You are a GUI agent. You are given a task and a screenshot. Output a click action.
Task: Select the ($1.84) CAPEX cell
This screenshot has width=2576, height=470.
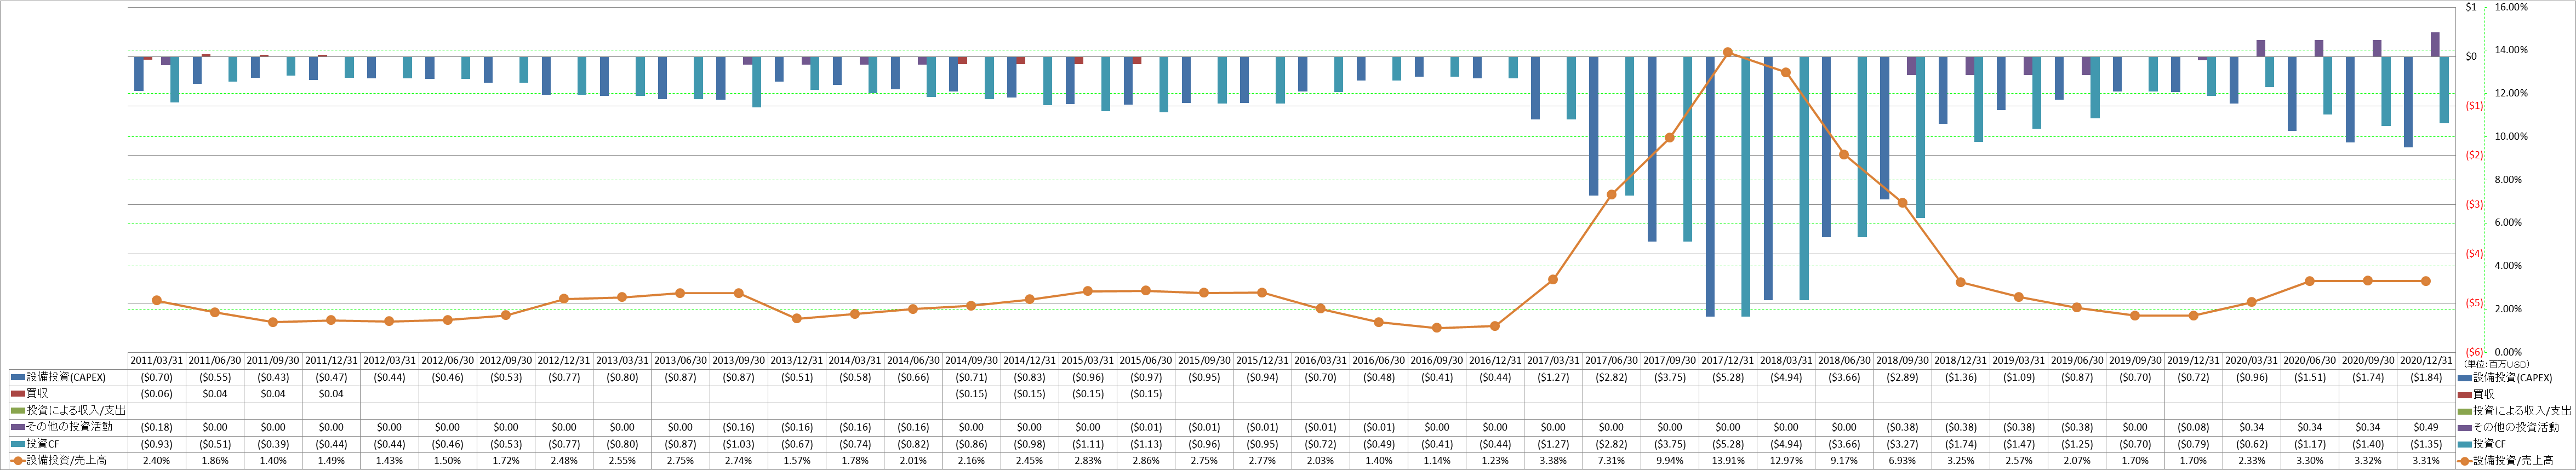click(2426, 378)
